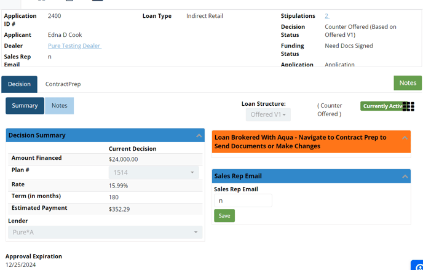Open the Loan Structure Offered V1 dropdown

pos(268,114)
